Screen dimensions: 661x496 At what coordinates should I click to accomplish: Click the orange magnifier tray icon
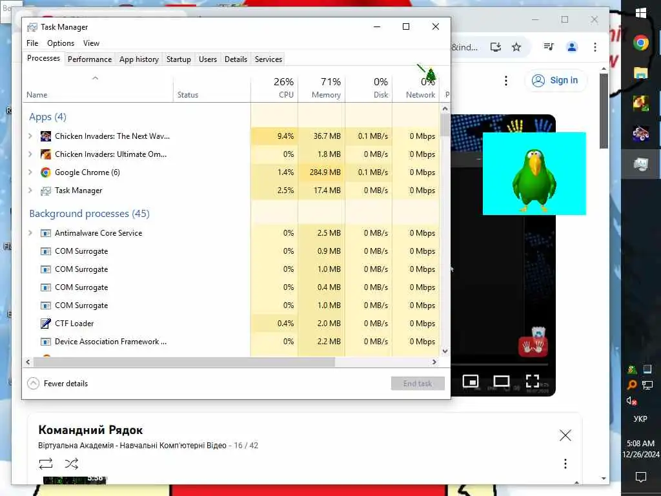point(631,385)
